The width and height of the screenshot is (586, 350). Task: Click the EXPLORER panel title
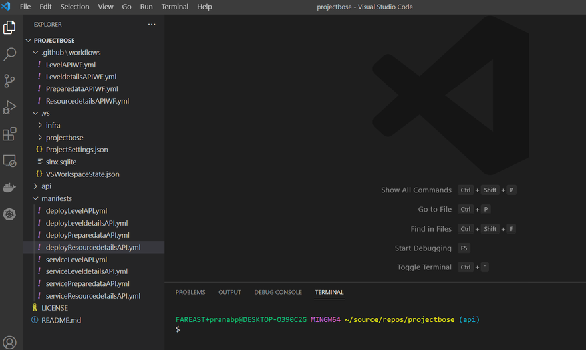(x=47, y=25)
